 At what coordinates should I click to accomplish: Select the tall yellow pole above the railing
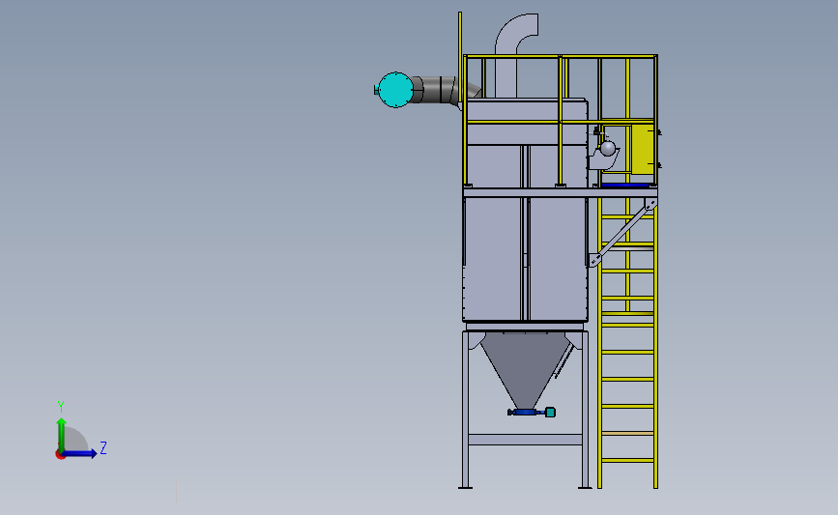[460, 59]
